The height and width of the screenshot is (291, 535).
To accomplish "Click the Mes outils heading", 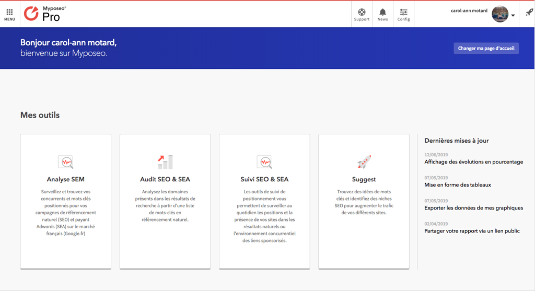I will pos(40,115).
